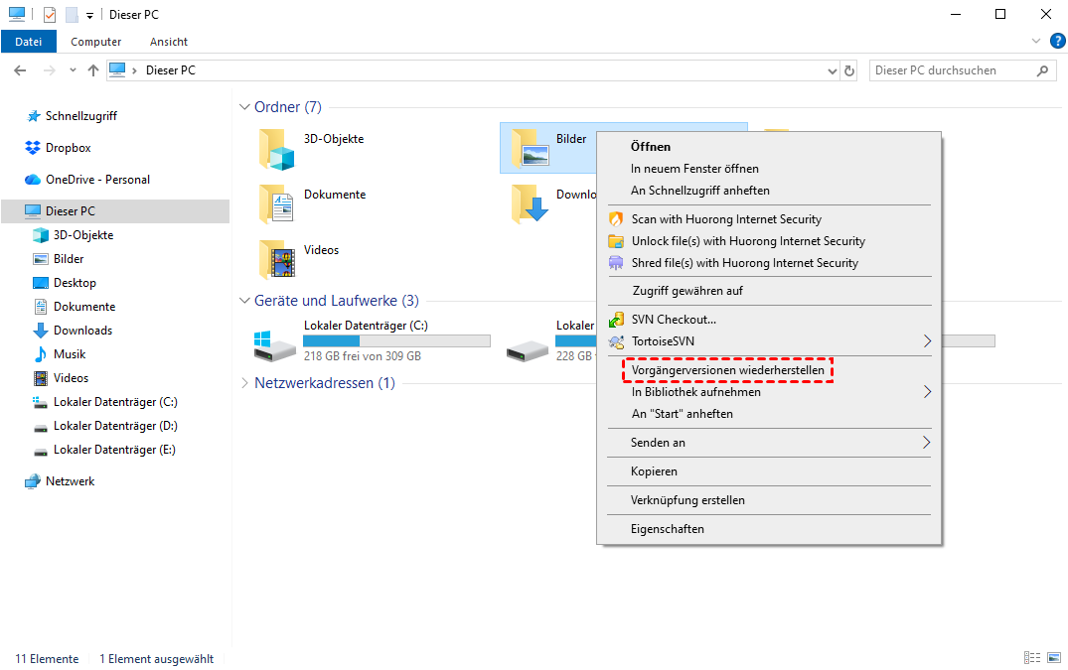Expand the Netzwerkadressen (1) group
This screenshot has height=670, width=1068.
[245, 383]
